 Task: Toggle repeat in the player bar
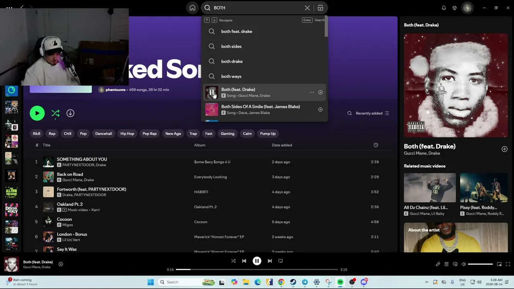281,261
